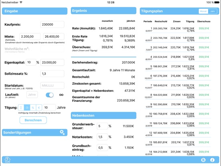Edit the Kaufpreis field showing 230000
Viewport: 221px width, 166px height.
point(52,24)
